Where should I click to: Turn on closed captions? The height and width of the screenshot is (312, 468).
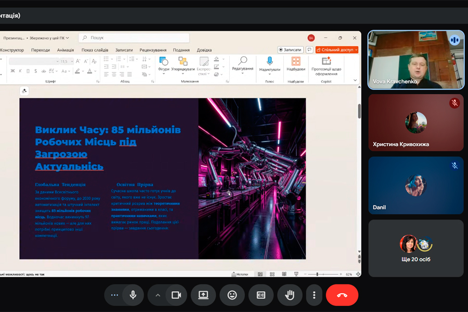tap(261, 295)
